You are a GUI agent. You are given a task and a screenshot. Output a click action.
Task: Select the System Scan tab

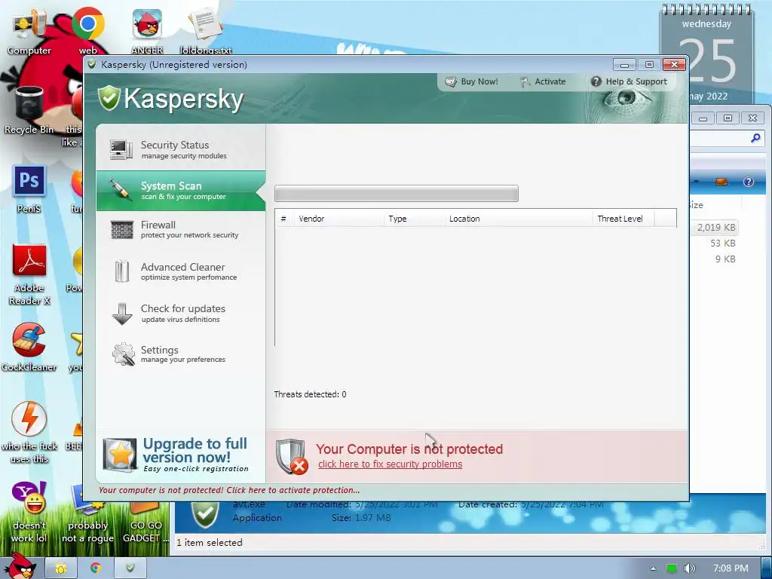pyautogui.click(x=181, y=191)
